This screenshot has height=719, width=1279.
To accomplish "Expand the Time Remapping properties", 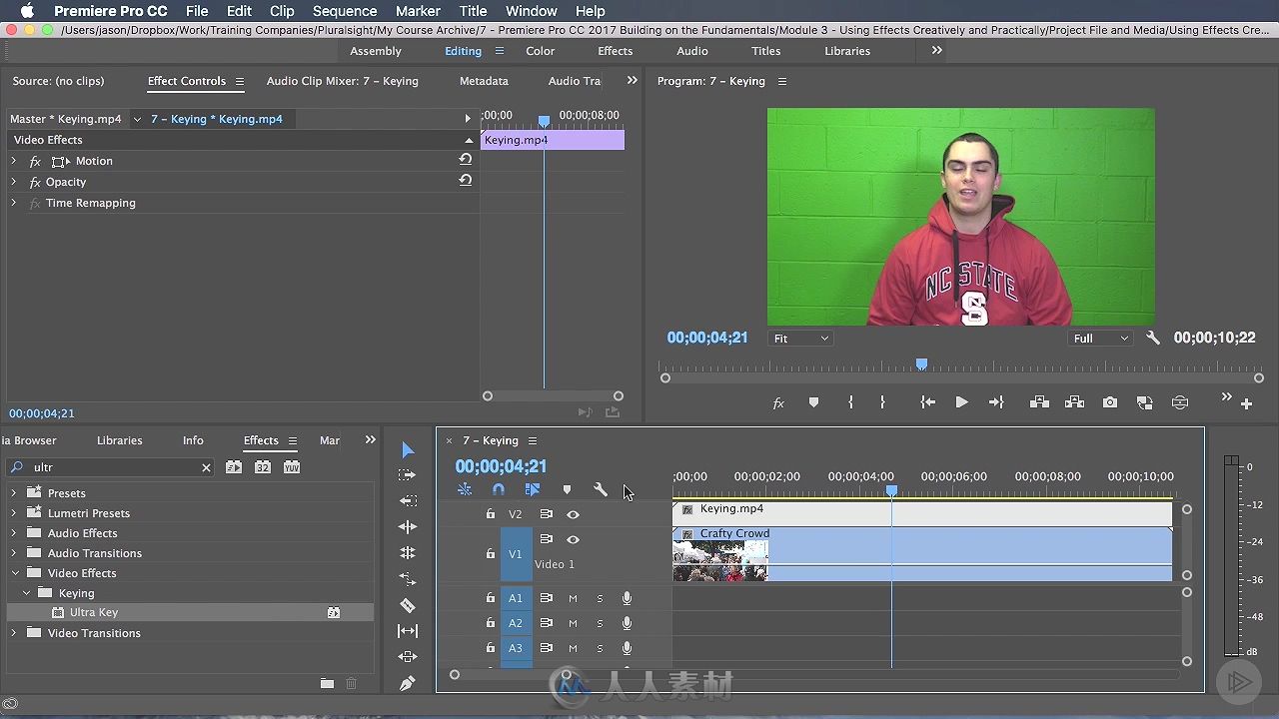I will click(14, 202).
